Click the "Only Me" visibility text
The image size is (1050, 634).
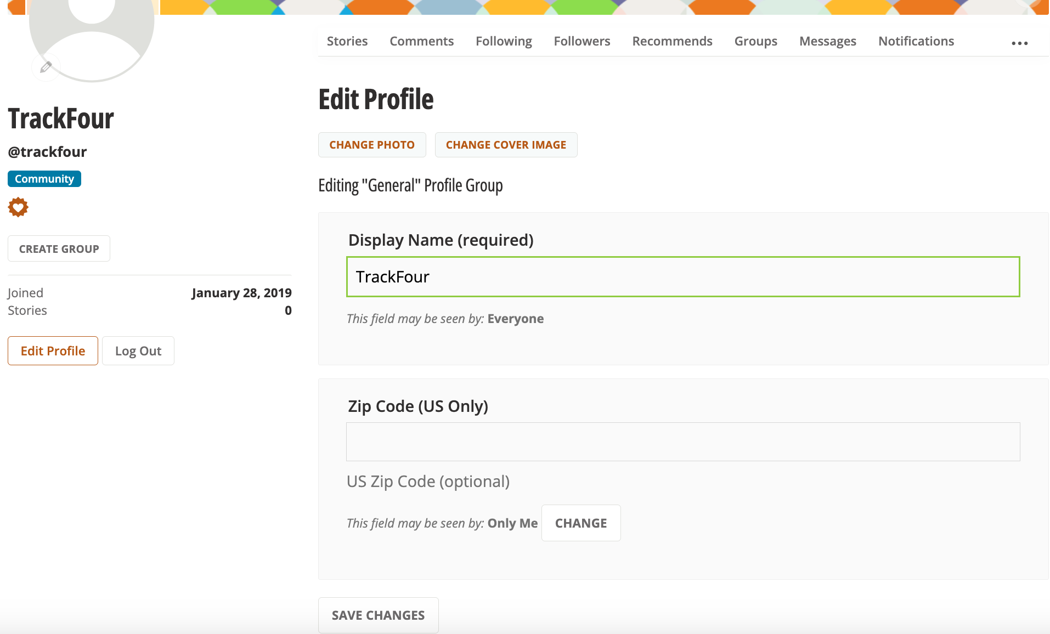pos(512,523)
